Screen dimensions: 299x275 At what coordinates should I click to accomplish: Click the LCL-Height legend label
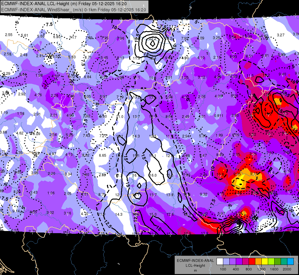tap(195, 266)
